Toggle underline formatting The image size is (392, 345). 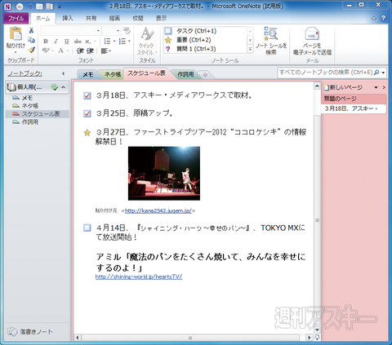(66, 42)
